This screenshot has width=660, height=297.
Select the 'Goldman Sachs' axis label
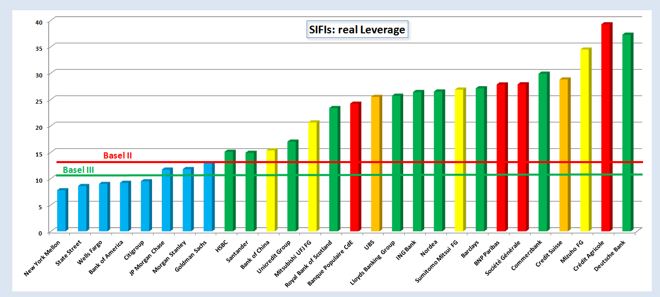192,255
